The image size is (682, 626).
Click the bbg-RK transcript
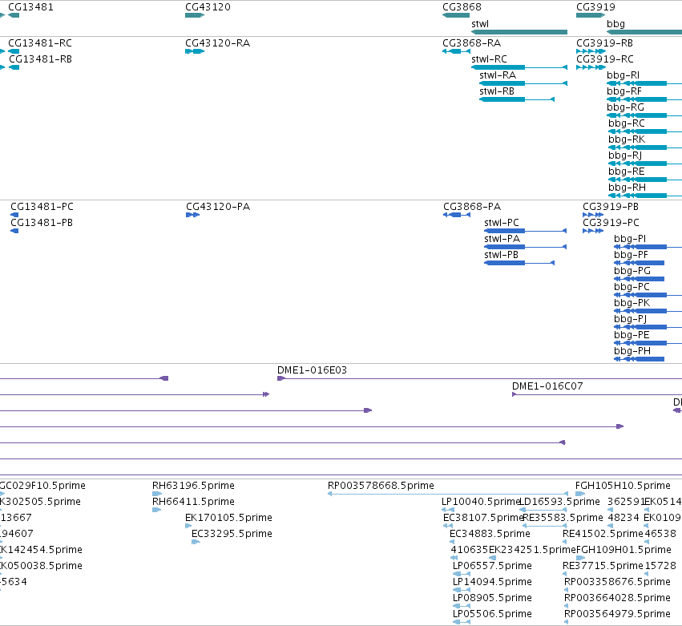tap(627, 139)
